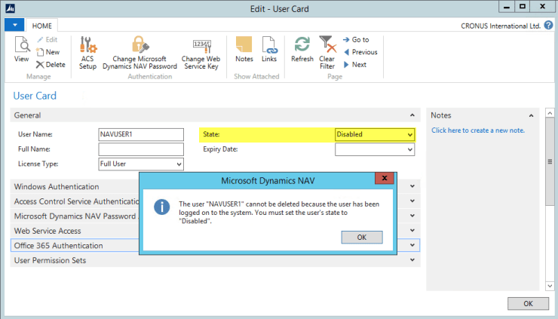This screenshot has height=319, width=558.
Task: Clear Filter on the page
Action: coord(327,53)
